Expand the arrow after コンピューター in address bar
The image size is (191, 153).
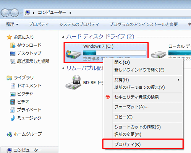click(70, 13)
